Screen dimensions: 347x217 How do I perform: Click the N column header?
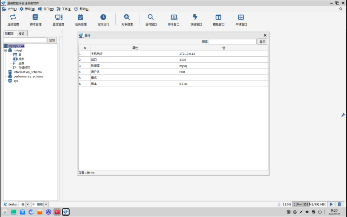coord(85,48)
